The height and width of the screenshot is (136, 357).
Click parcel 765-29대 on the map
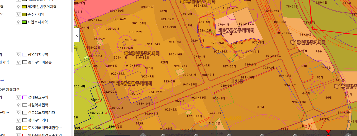pos(96,112)
